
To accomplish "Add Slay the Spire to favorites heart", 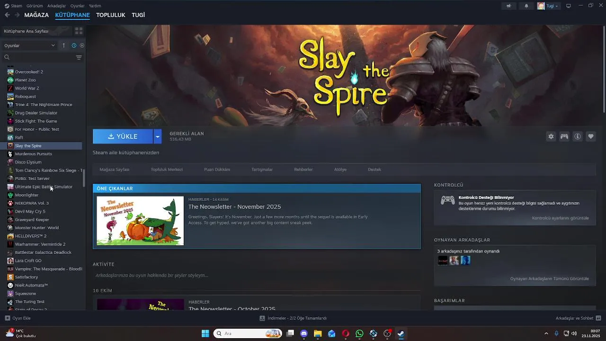I will pos(591,136).
